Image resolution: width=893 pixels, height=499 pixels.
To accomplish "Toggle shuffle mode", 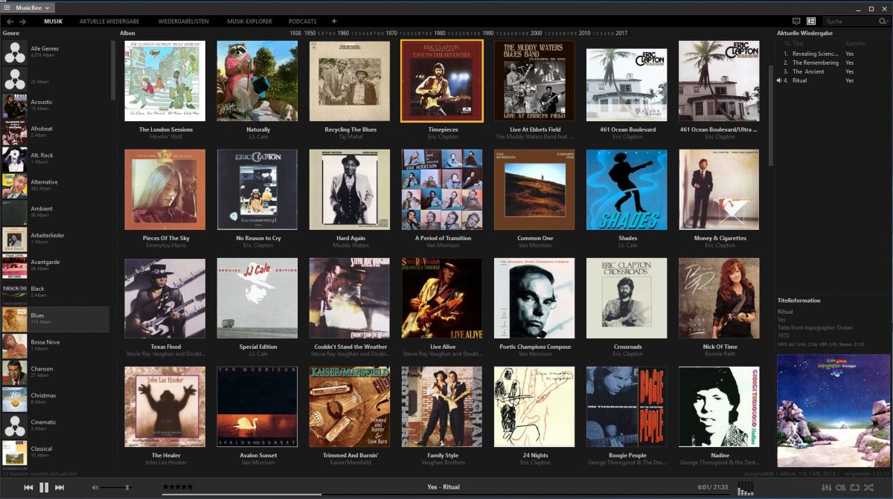I will (x=868, y=487).
